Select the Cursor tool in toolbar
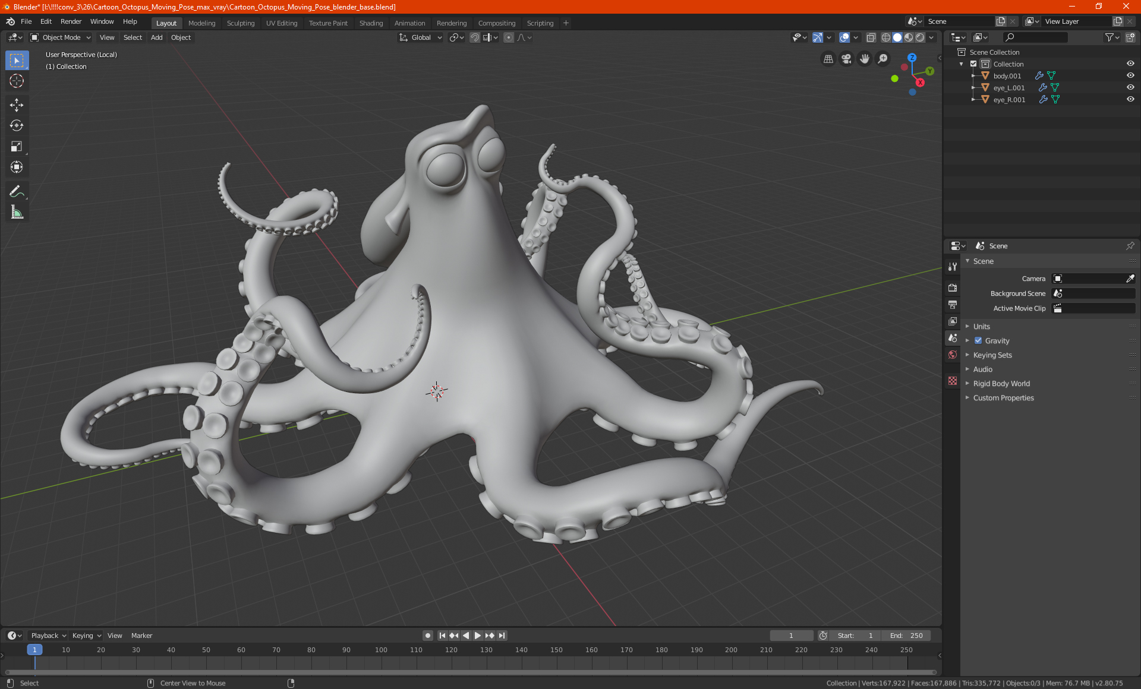1141x689 pixels. 17,81
